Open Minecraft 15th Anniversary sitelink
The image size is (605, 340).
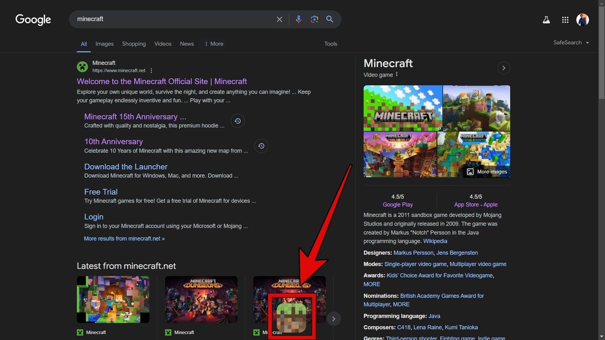pyautogui.click(x=135, y=116)
